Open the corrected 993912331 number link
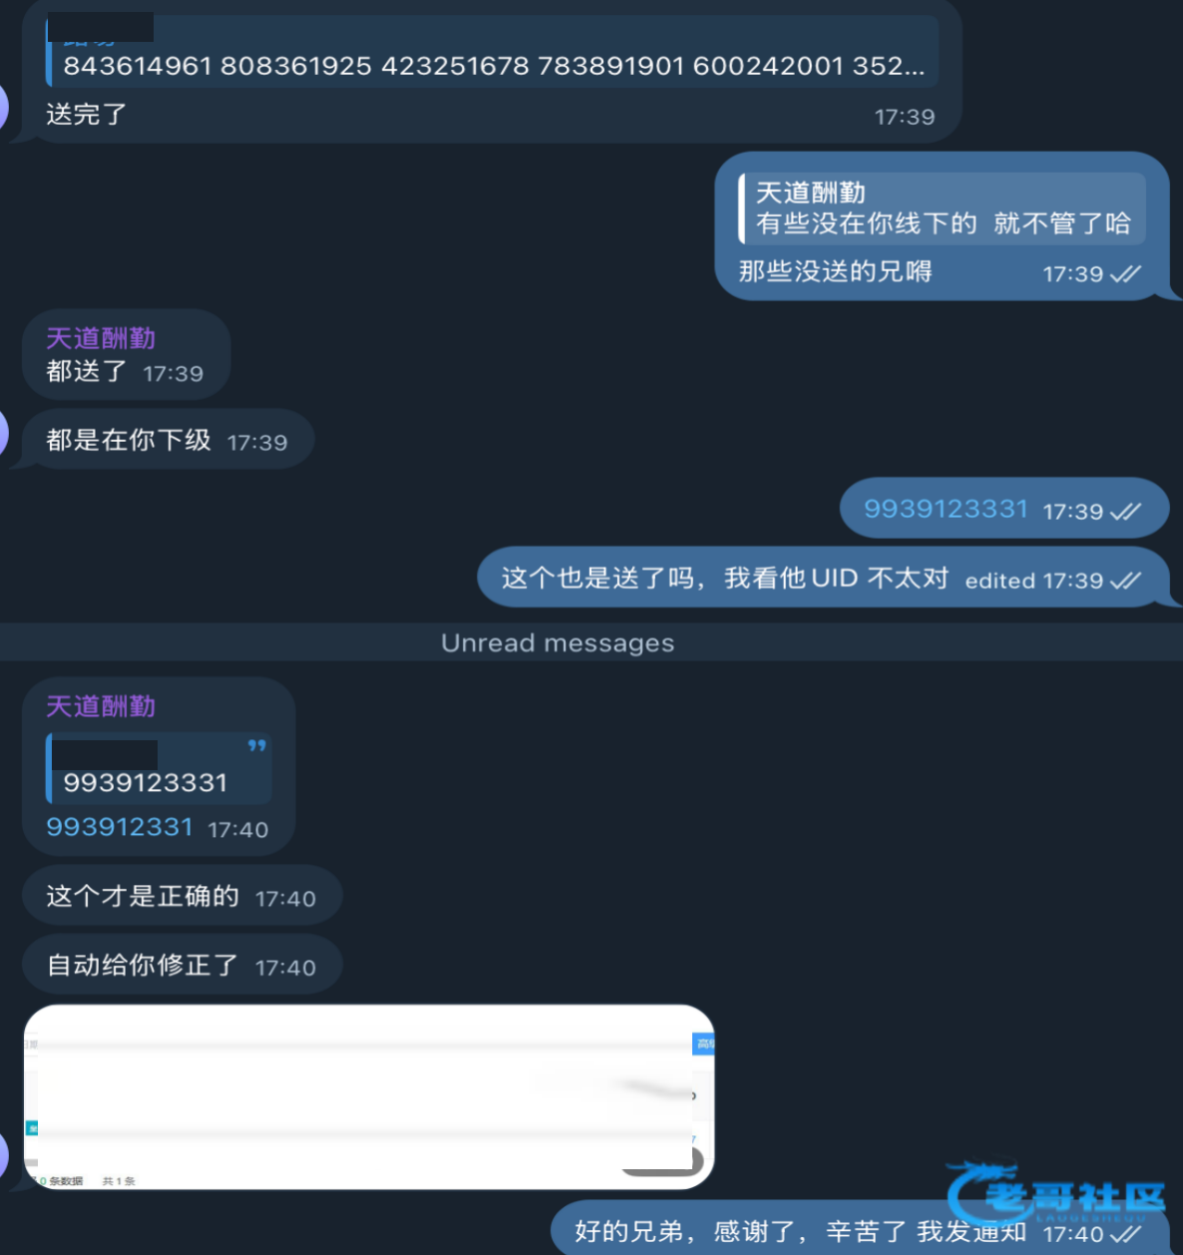 click(x=120, y=827)
